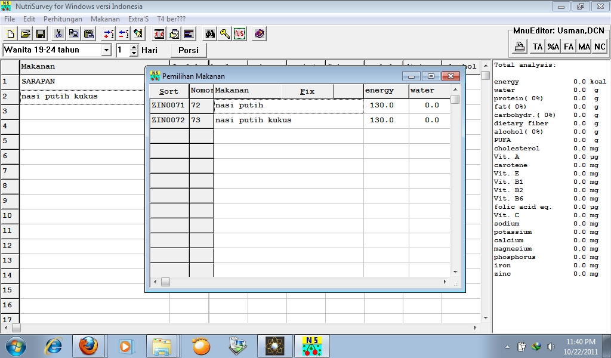Cut the selected food entry
611x358 pixels.
(58, 34)
